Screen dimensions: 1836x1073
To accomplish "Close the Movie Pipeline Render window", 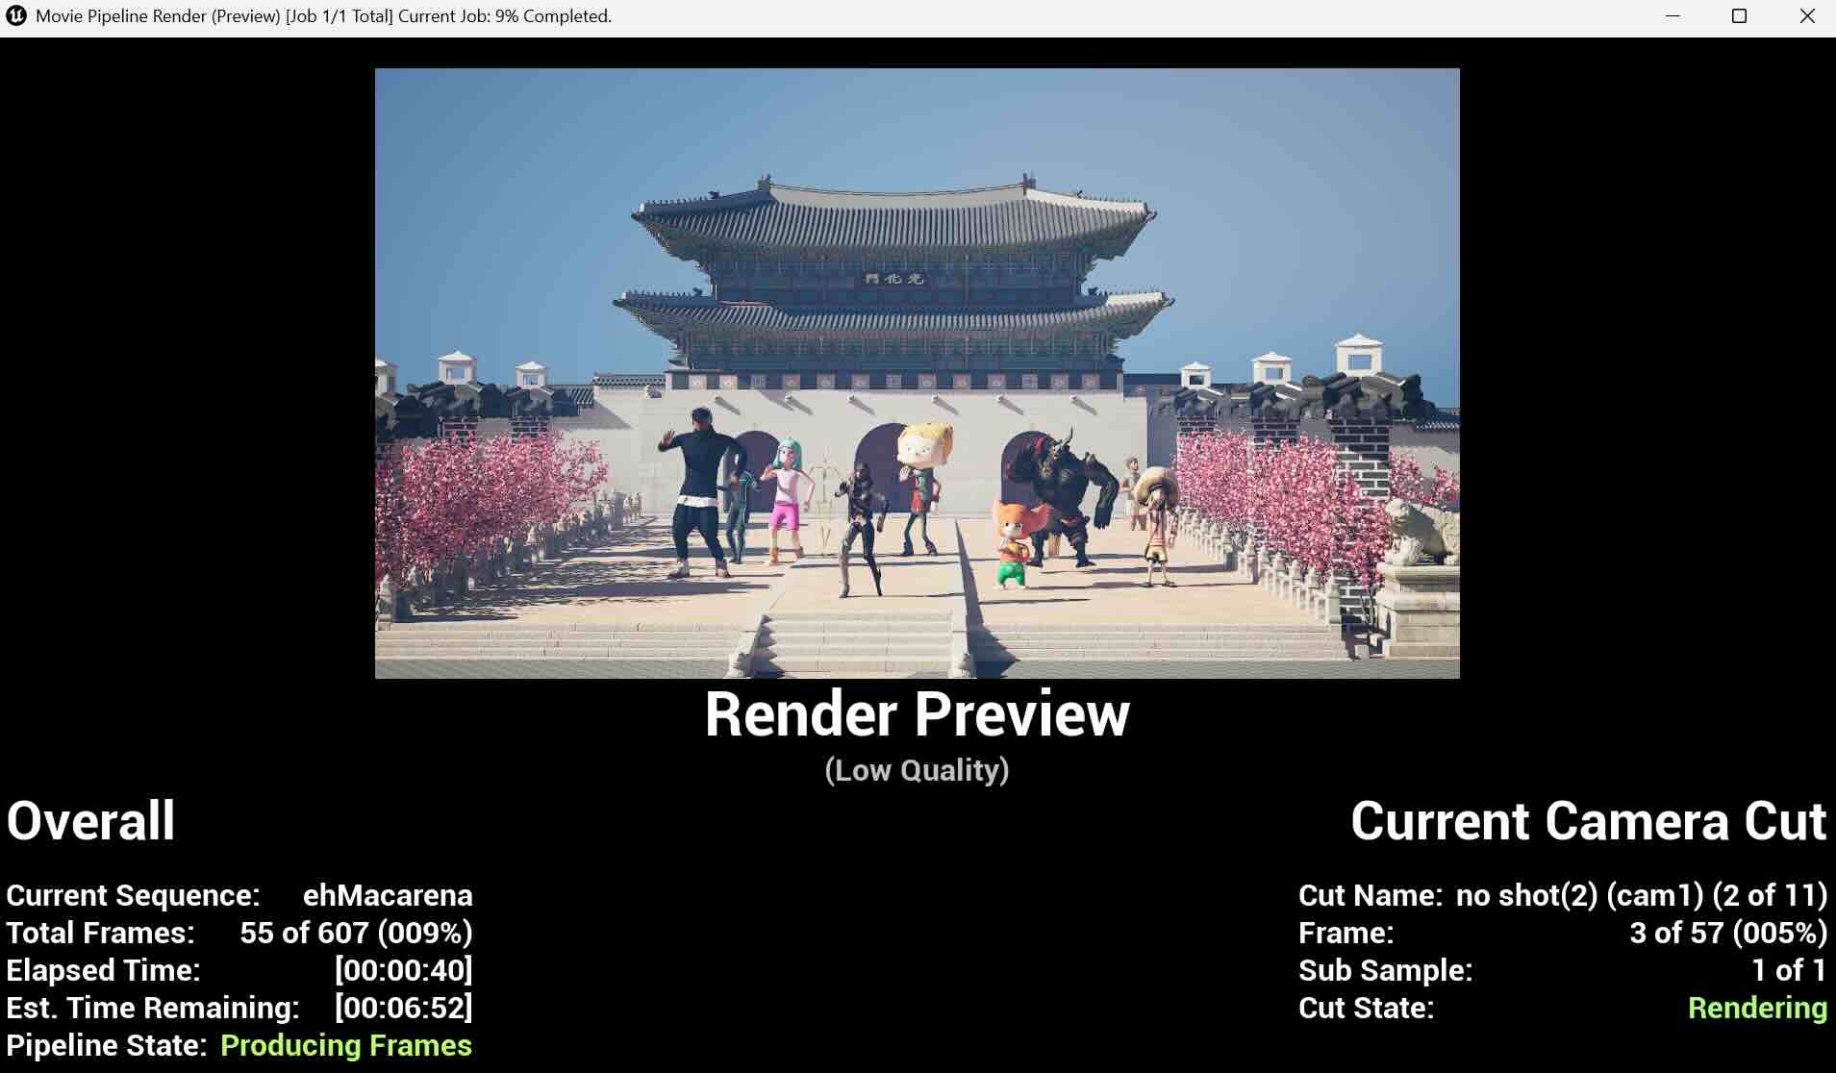I will point(1805,15).
